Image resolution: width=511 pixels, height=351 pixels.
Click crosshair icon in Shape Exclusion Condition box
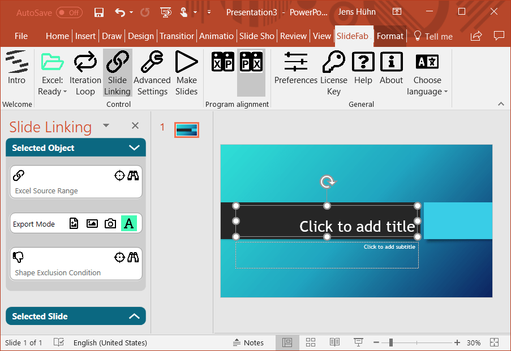(x=119, y=257)
